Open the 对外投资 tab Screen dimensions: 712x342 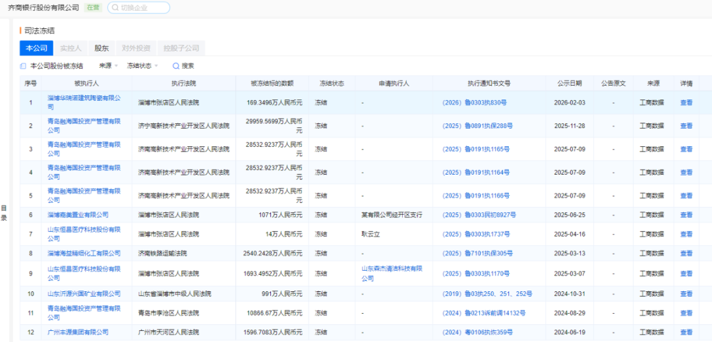click(x=136, y=48)
